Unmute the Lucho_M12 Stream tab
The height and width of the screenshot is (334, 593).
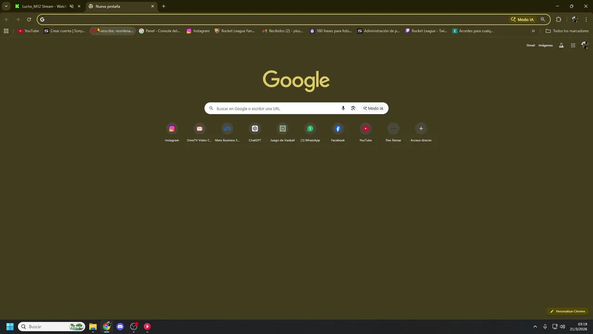[x=71, y=6]
